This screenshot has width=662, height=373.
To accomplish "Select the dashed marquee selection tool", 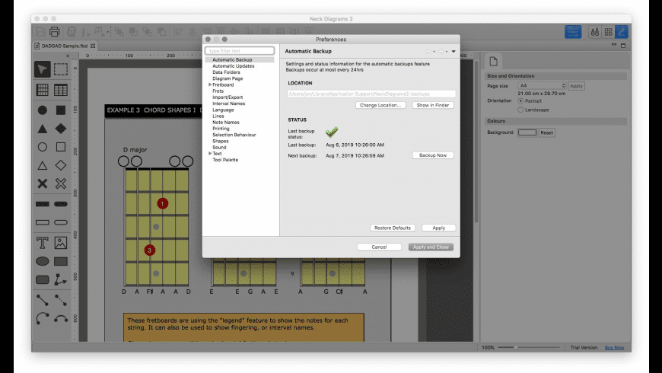I will 61,69.
